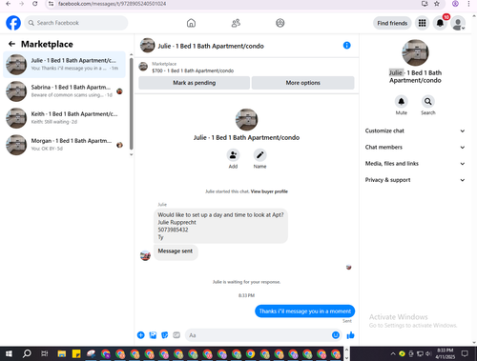Click Find friends button
Viewport: 477px width, 361px height.
(x=392, y=23)
